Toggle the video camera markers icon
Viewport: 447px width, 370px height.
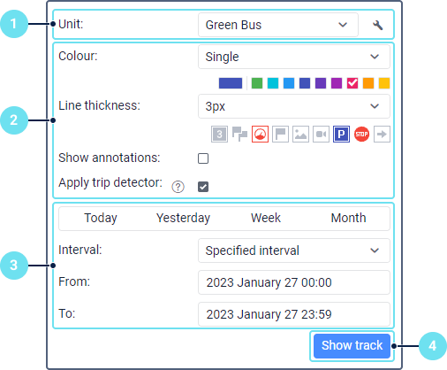(x=321, y=135)
